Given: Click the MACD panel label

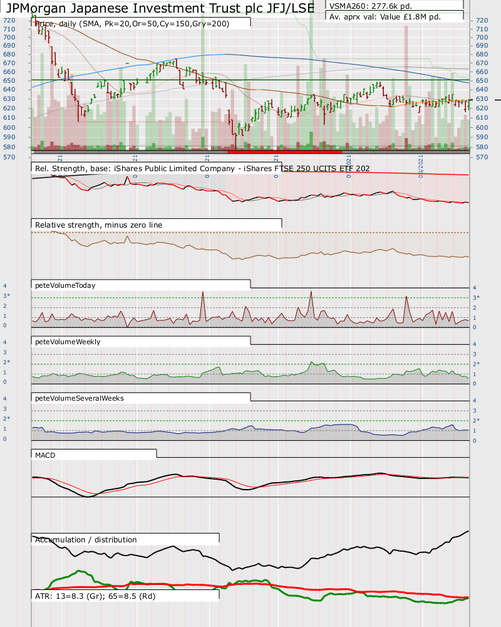Looking at the screenshot, I should [x=45, y=455].
